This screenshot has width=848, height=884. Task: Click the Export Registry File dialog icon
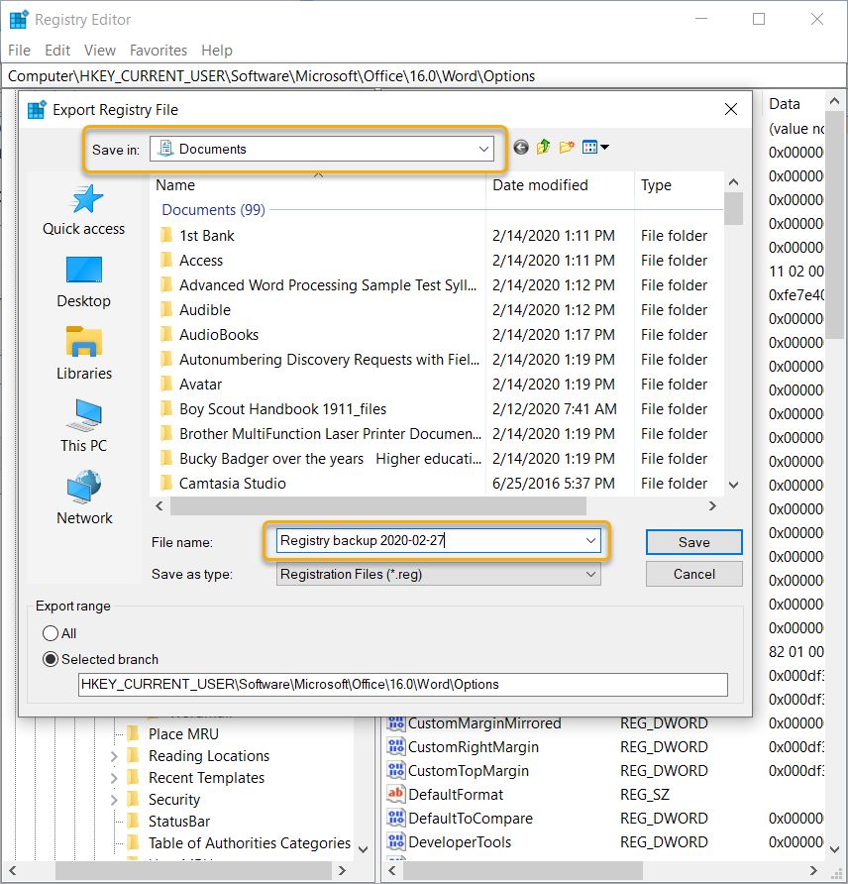[37, 109]
